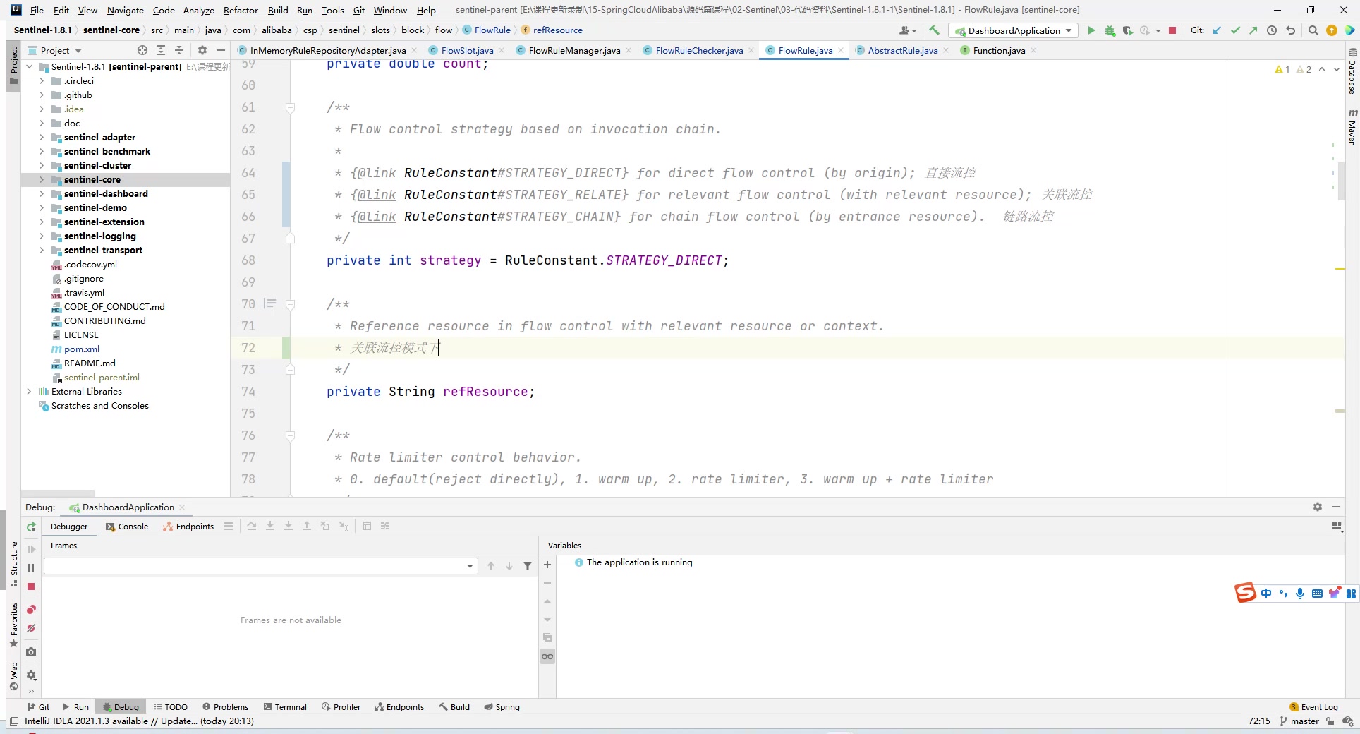Click Select Opened File target icon

tap(142, 50)
